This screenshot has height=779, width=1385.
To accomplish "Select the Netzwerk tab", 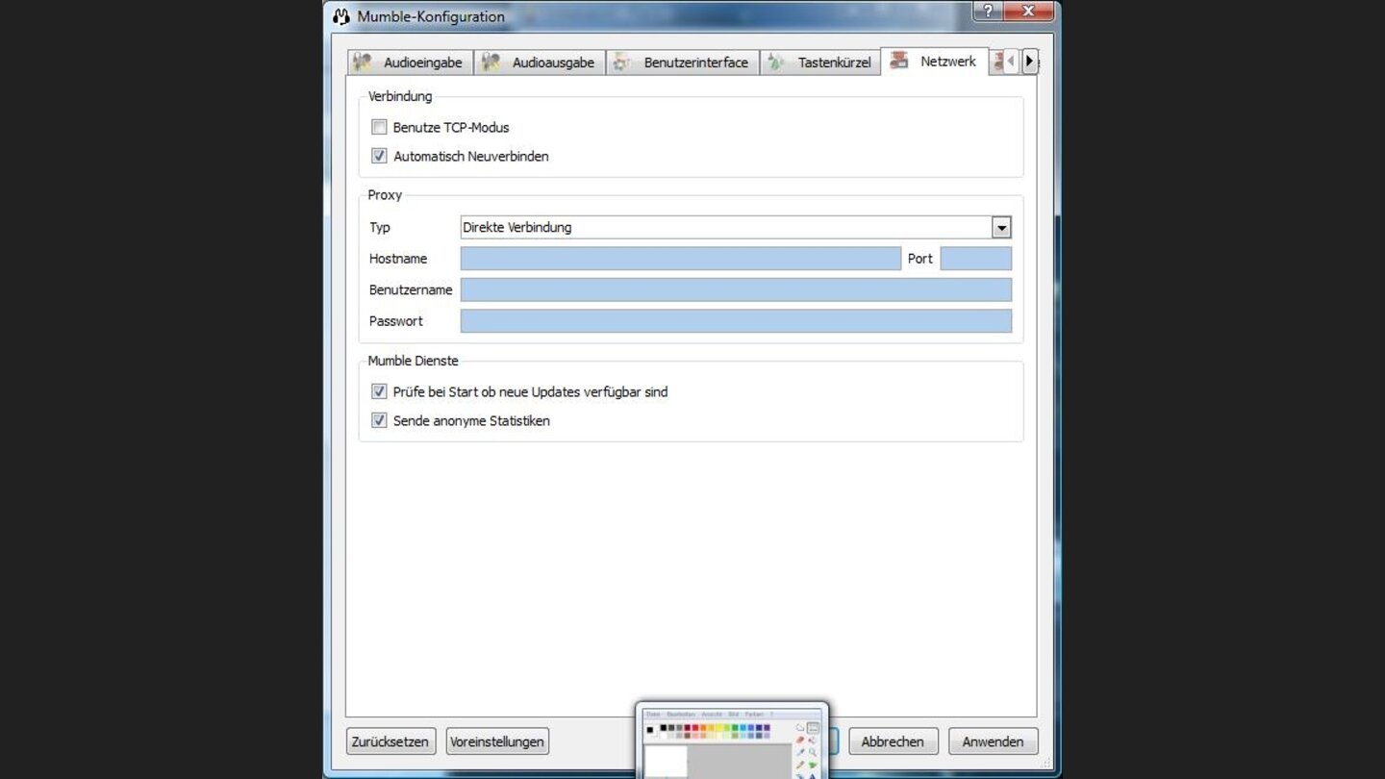I will click(x=935, y=61).
